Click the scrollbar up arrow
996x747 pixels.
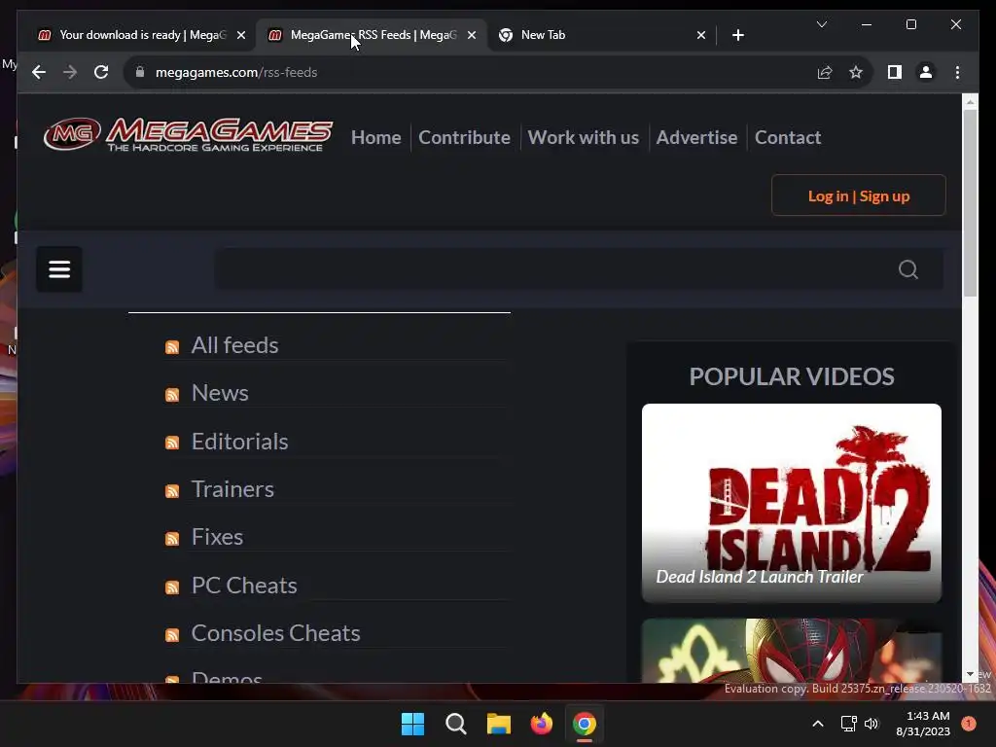pos(970,101)
